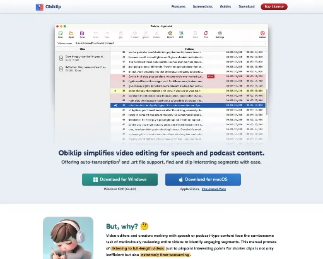This screenshot has width=323, height=259.
Task: Open the Guides nav item
Action: point(225,6)
